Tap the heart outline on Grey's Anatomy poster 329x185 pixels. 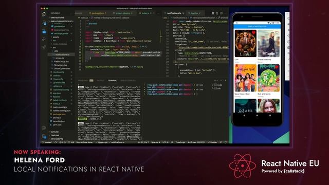coord(277,32)
